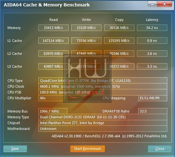This screenshot has height=157, width=175.
Task: Select the DRAM:FSB Ratio 32:3 field
Action: (x=153, y=111)
